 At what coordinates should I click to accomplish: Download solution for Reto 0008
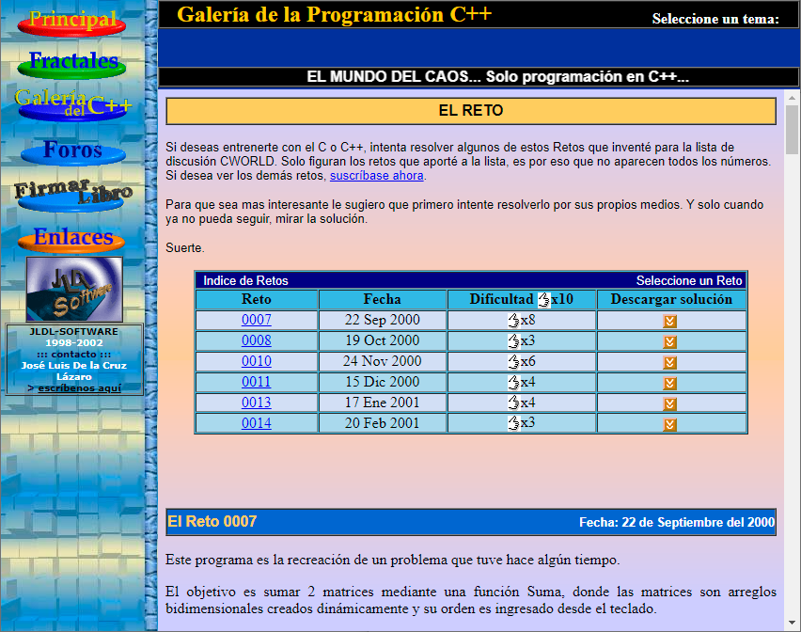pyautogui.click(x=670, y=341)
